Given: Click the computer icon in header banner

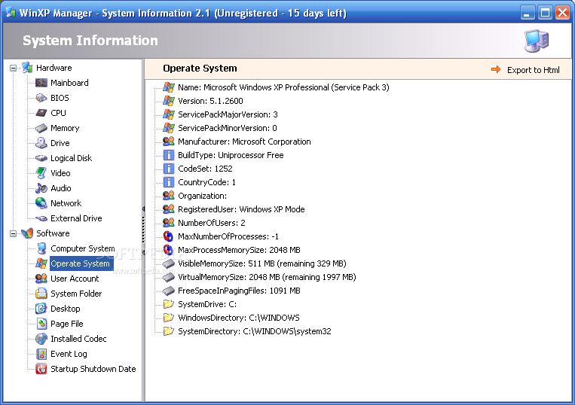Looking at the screenshot, I should pos(537,41).
